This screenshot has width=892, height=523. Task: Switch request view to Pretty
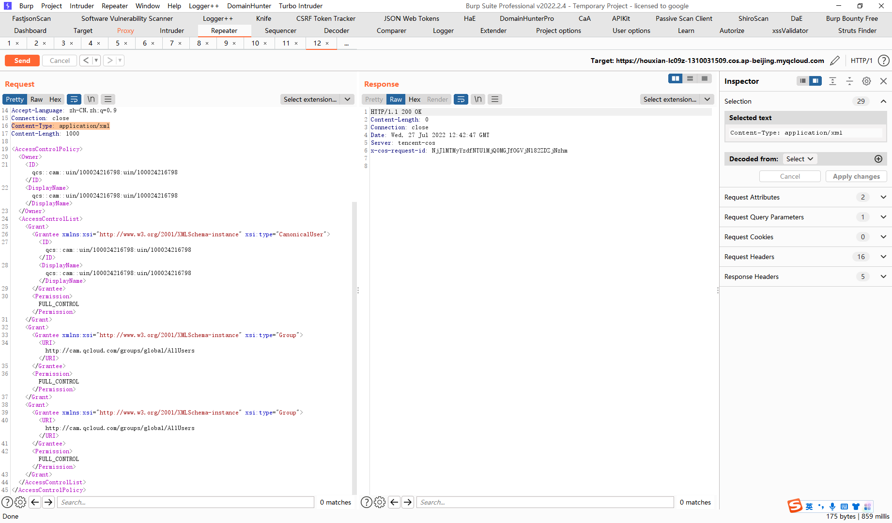click(15, 99)
